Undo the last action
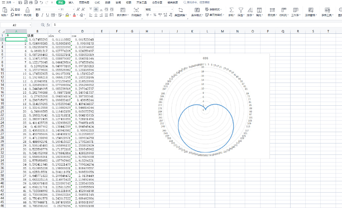Image resolution: width=342 pixels, height=208 pixels. [41, 3]
